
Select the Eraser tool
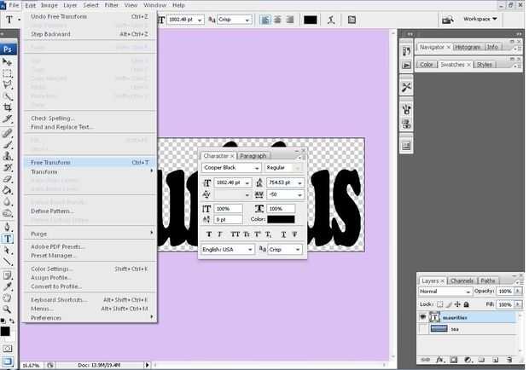7,179
